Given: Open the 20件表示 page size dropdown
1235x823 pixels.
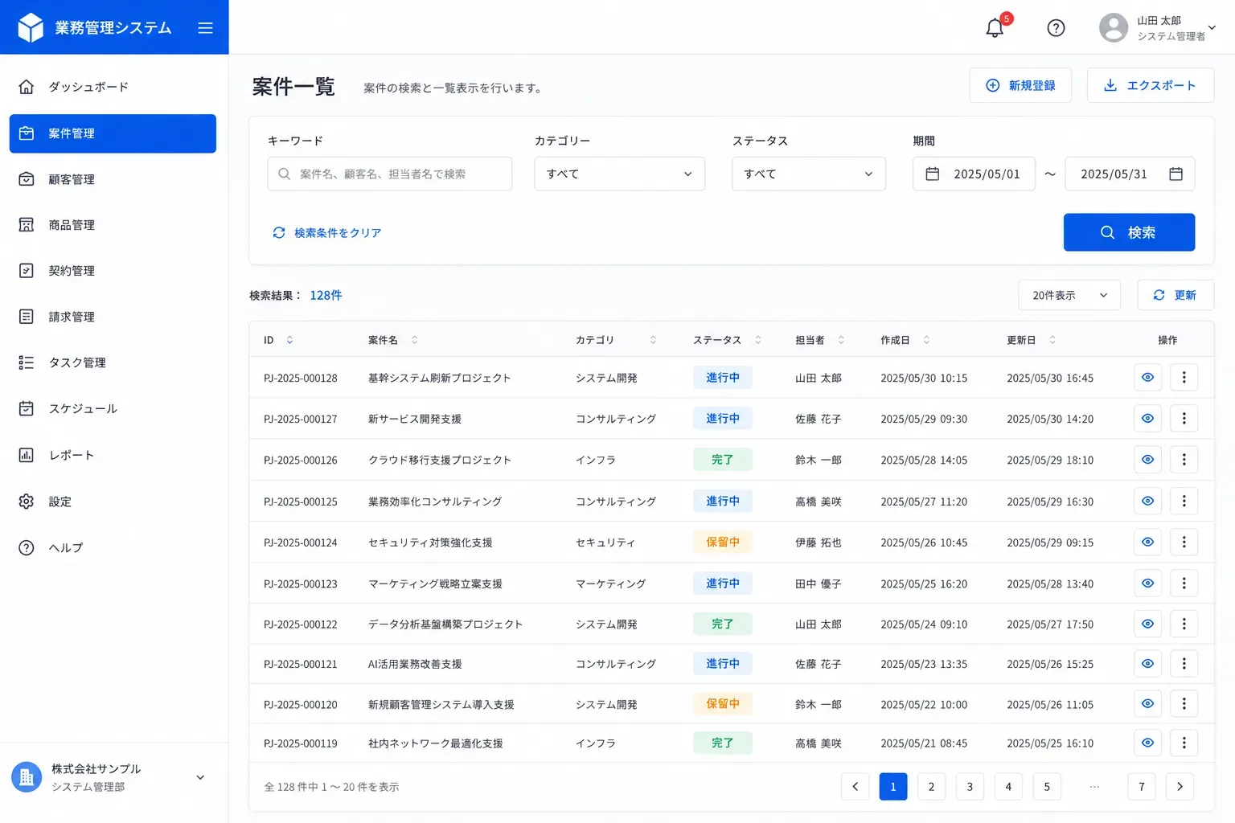Looking at the screenshot, I should [x=1069, y=295].
